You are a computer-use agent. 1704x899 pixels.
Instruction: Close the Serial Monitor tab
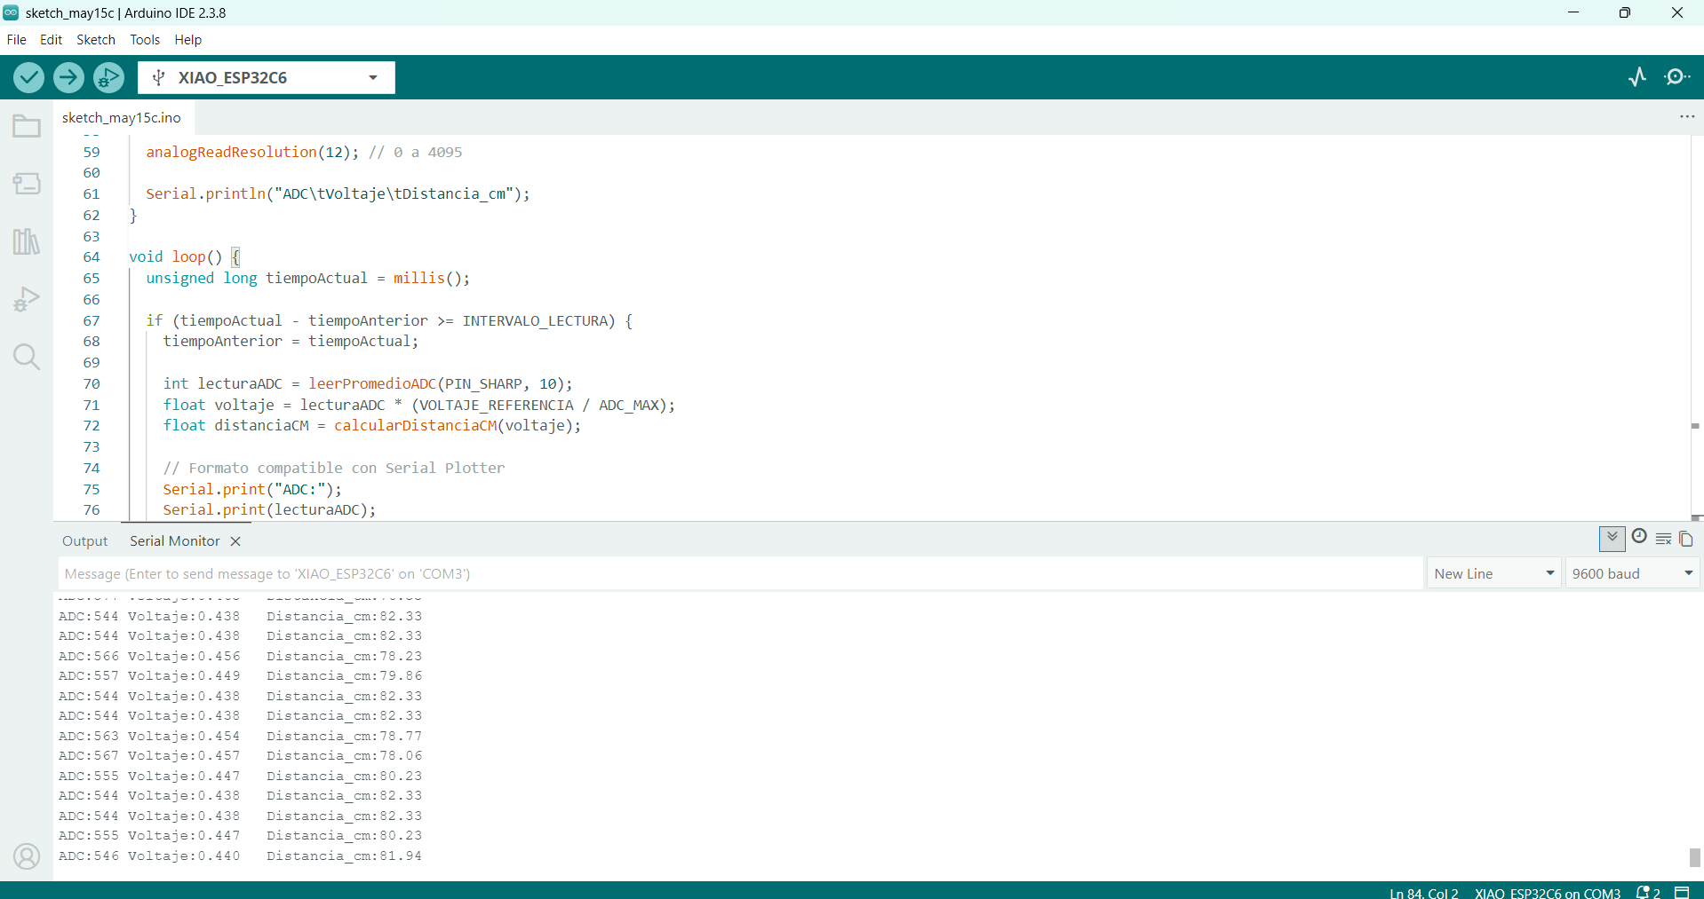tap(235, 541)
